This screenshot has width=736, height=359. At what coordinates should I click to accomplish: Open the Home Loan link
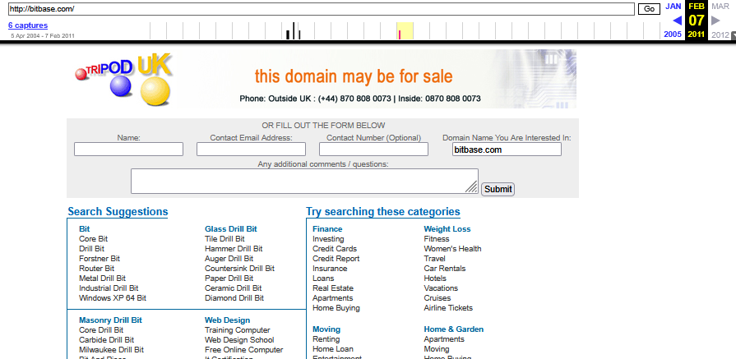pyautogui.click(x=333, y=349)
